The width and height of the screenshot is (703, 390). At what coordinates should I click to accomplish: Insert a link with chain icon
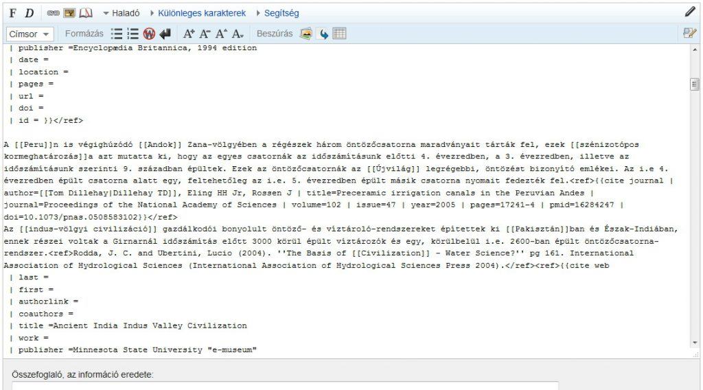tap(54, 13)
